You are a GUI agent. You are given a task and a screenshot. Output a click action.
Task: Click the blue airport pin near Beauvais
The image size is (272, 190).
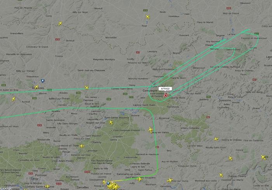(42, 81)
